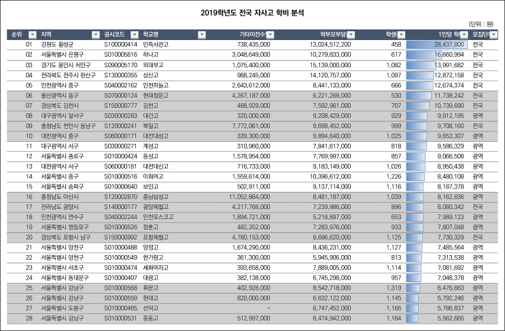Select code cell S100000414
Viewport: 505px width, 331px height.
[x=120, y=45]
